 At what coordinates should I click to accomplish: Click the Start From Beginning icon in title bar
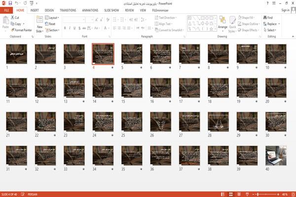tap(32, 3)
